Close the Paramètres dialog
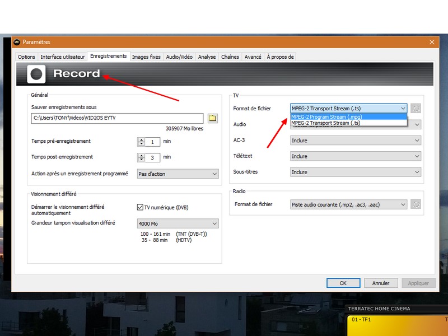The width and height of the screenshot is (448, 336). [432, 42]
